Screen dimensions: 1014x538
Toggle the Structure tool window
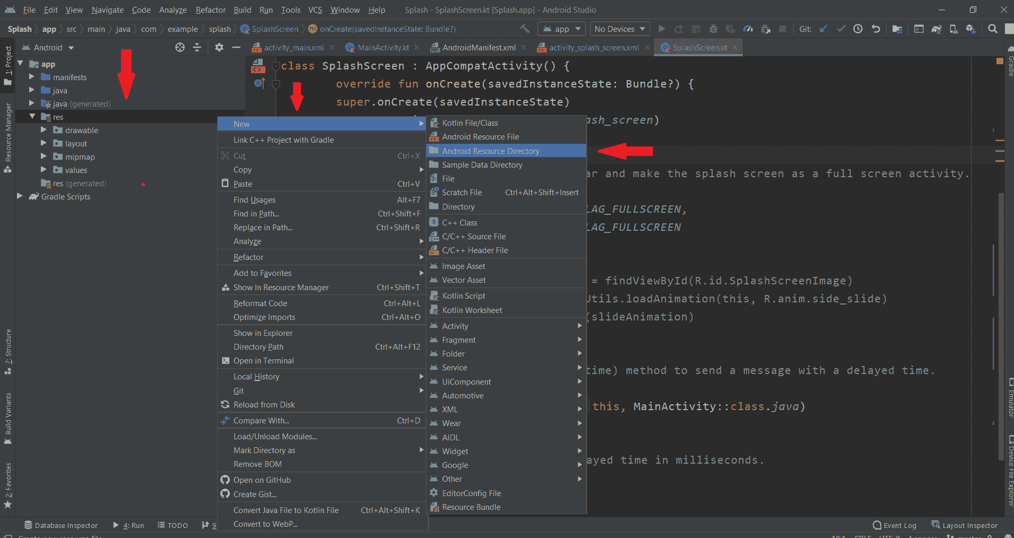pos(8,351)
